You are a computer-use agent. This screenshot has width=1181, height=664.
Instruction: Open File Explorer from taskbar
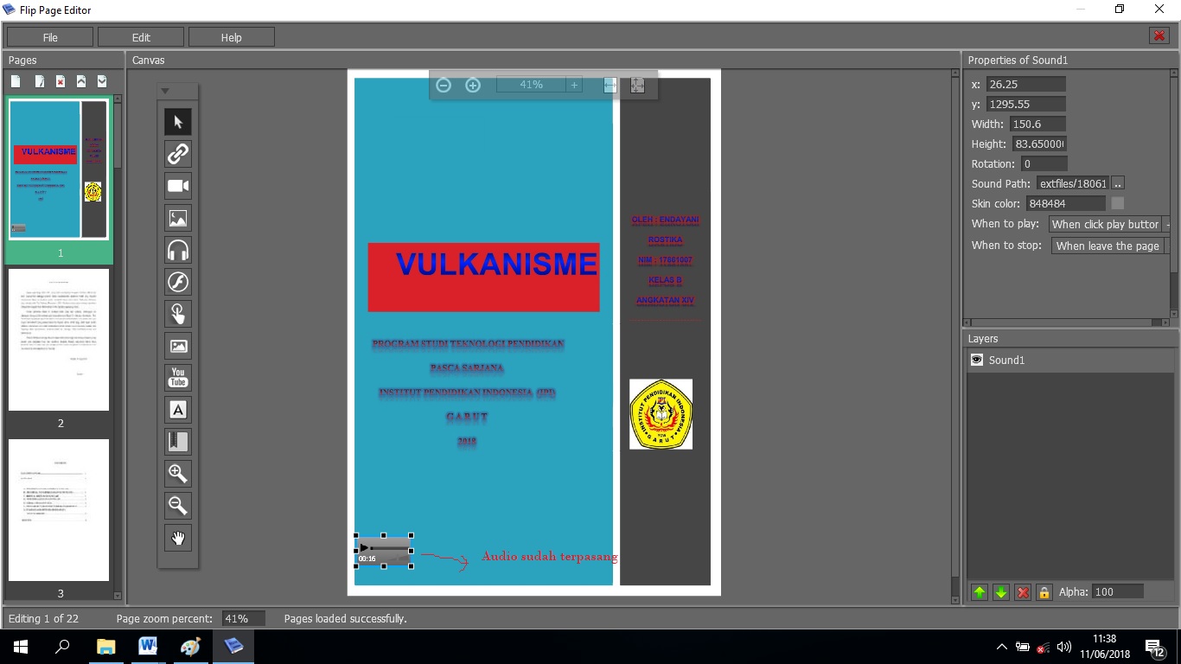tap(105, 647)
